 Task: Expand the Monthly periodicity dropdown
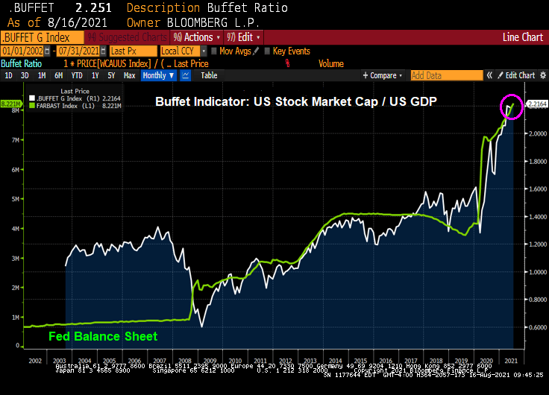click(x=158, y=75)
